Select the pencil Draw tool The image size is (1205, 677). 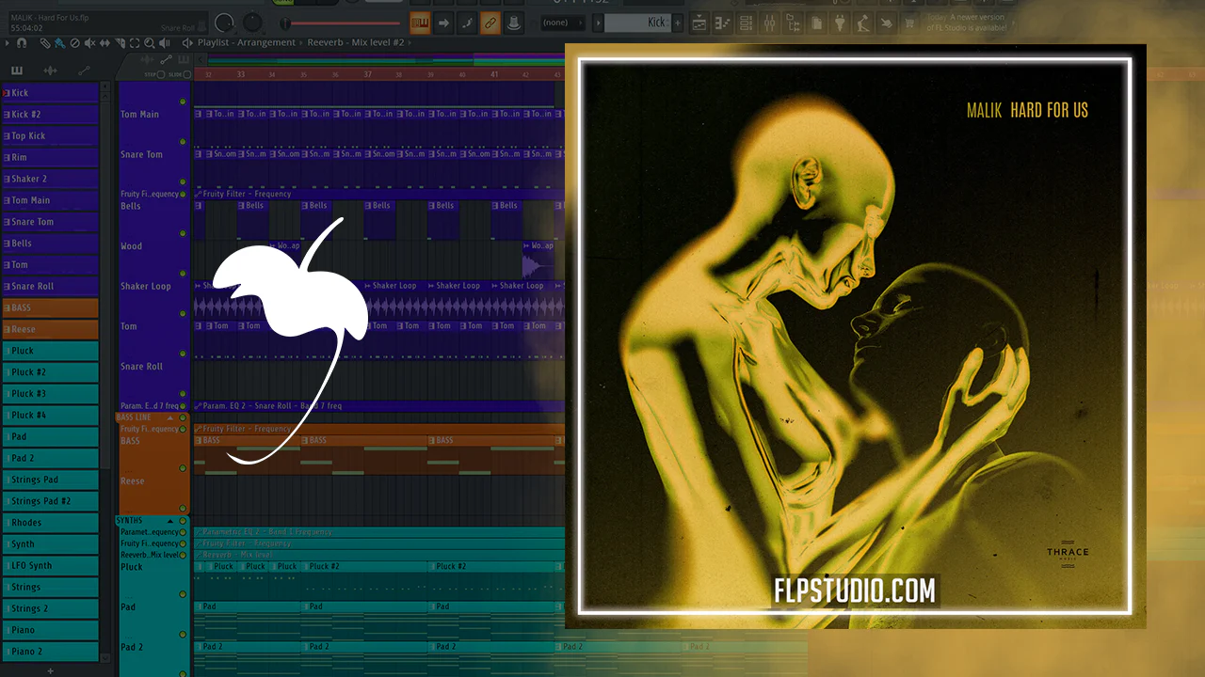[x=47, y=43]
